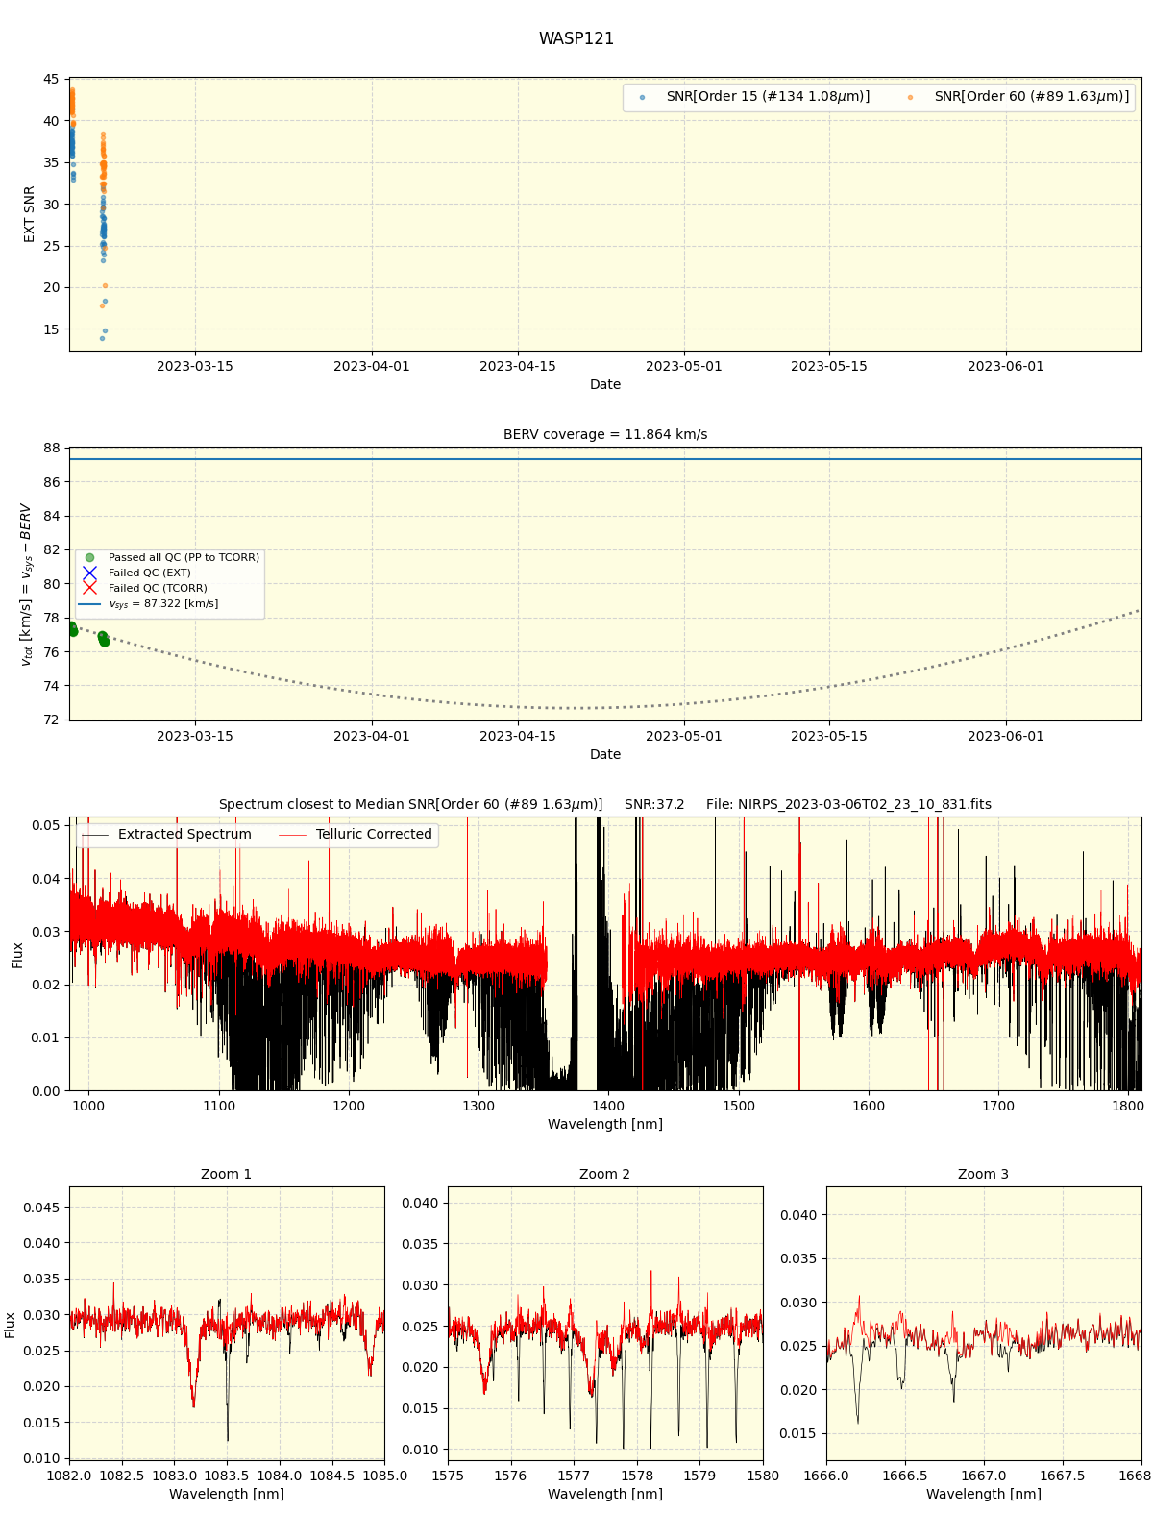Click the 2023-03-15 tick label under SNR plot
Viewport: 1153px width, 1537px height.
coord(195,366)
